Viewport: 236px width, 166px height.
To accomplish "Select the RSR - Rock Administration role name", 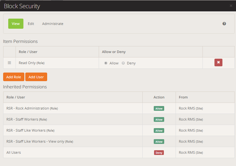I will [x=28, y=108].
